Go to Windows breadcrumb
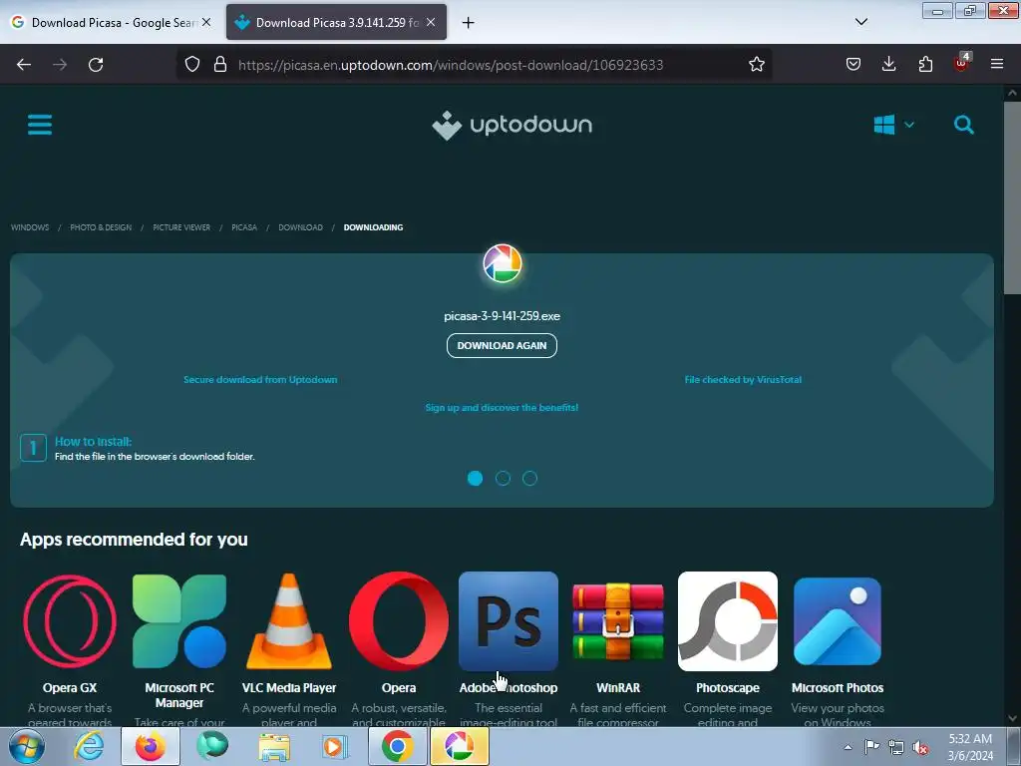This screenshot has width=1021, height=766. (x=30, y=227)
